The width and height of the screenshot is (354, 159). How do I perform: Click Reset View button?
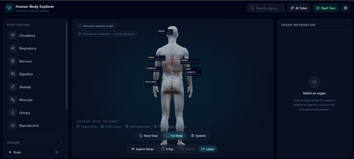coord(148,136)
